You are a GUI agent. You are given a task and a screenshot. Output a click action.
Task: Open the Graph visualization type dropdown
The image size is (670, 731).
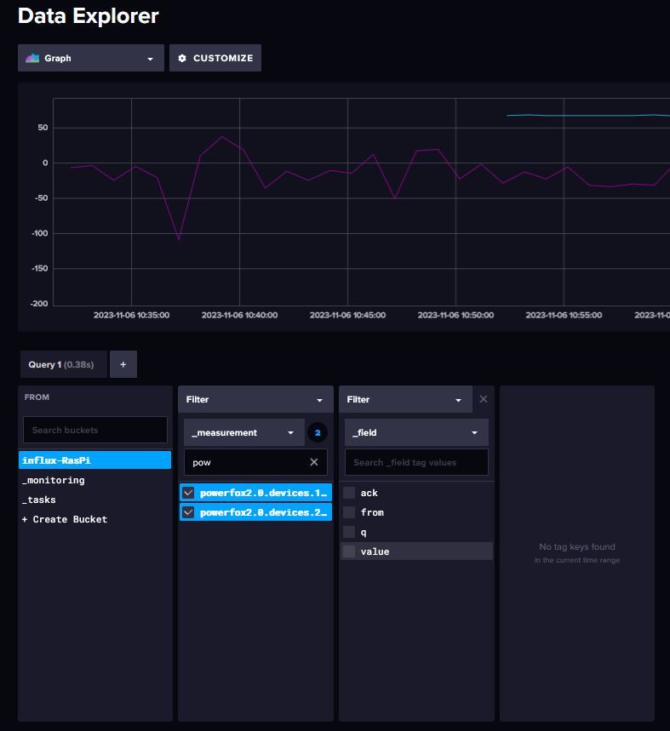(x=150, y=59)
